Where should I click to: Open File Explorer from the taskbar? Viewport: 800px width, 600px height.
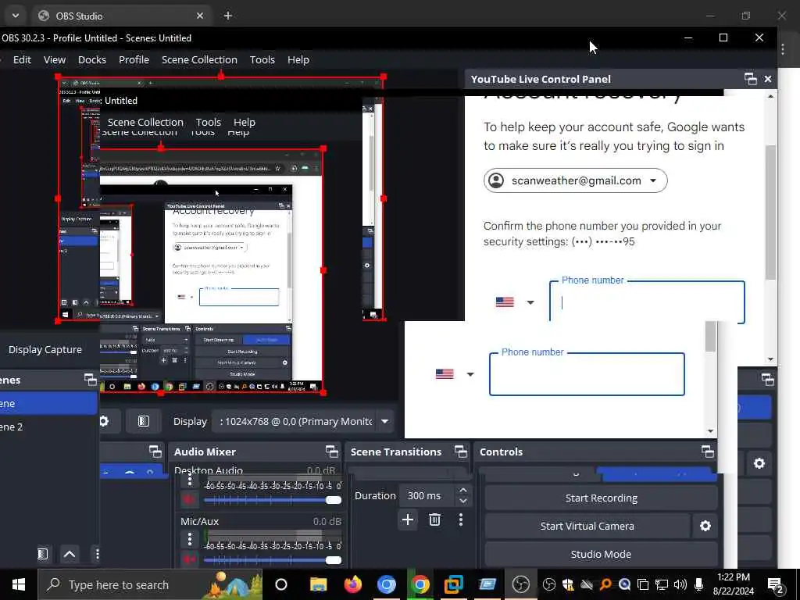[319, 584]
